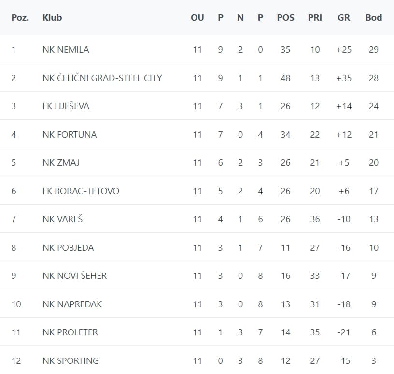Screen dimensions: 394x374
Task: Click the Klub column header
Action: point(52,18)
